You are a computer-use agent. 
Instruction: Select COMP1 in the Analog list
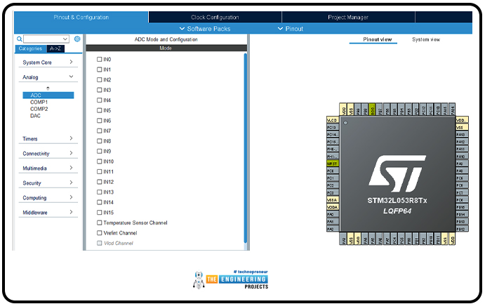point(39,102)
